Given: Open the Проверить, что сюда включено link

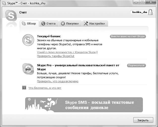Looking at the screenshot, I should point(58,81).
